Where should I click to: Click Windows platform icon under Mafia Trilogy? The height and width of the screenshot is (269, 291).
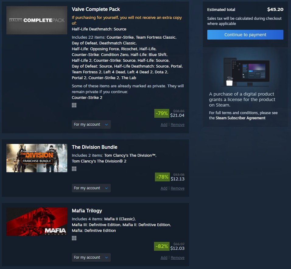(x=74, y=238)
